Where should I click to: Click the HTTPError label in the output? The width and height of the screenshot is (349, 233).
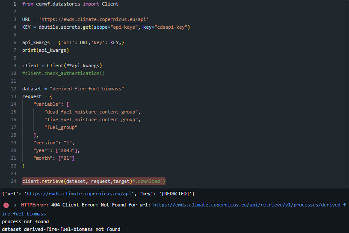click(x=34, y=205)
